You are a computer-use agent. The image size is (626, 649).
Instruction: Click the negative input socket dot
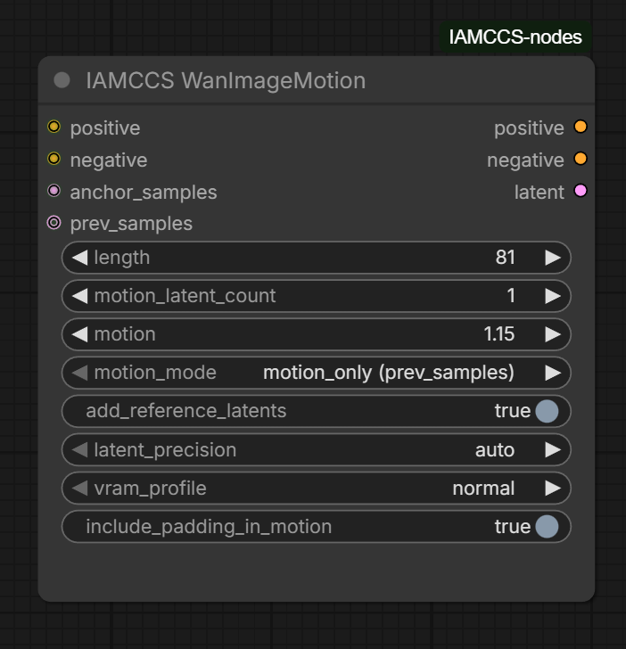[x=54, y=160]
